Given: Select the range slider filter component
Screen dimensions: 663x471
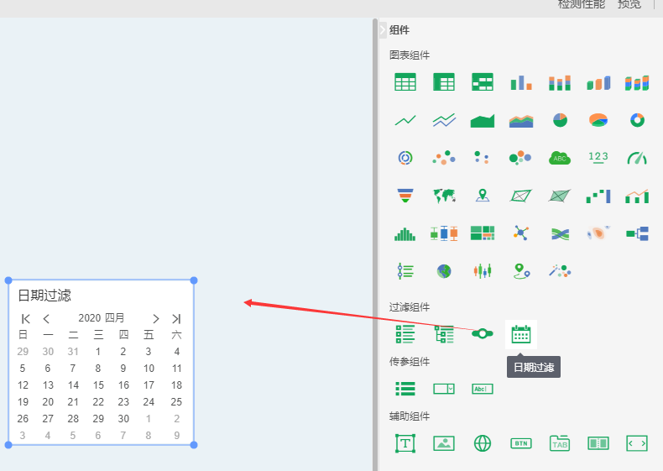Looking at the screenshot, I should (483, 334).
